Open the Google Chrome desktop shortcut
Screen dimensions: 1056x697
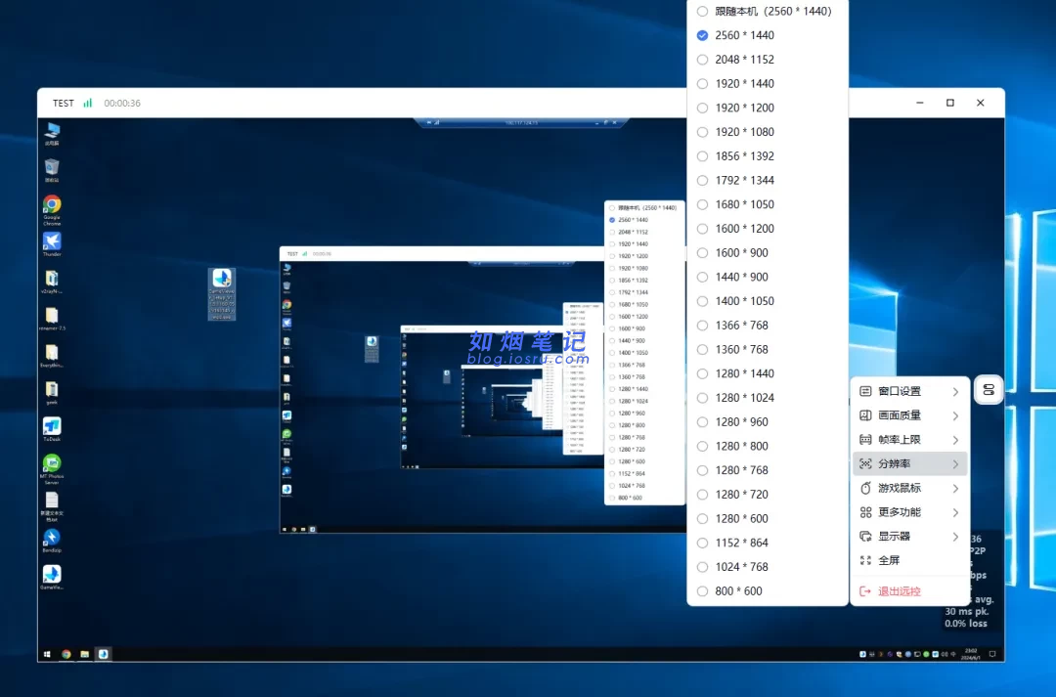point(52,210)
